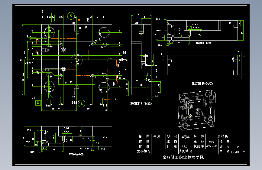Click the E section letter at the top of the plan view
The width and height of the screenshot is (262, 170).
[x=88, y=20]
